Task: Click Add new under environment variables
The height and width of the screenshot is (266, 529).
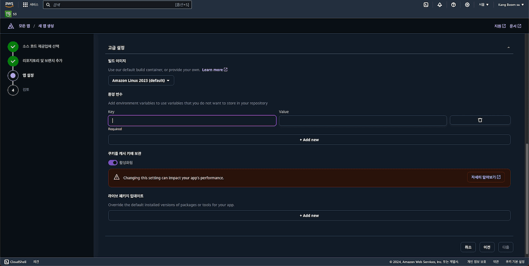Action: click(x=309, y=140)
